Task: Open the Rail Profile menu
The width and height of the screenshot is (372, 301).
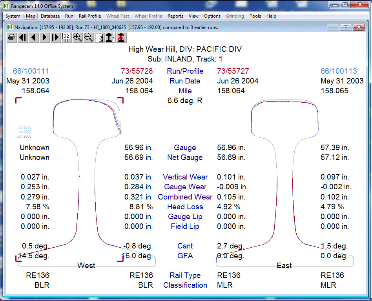Action: 89,16
